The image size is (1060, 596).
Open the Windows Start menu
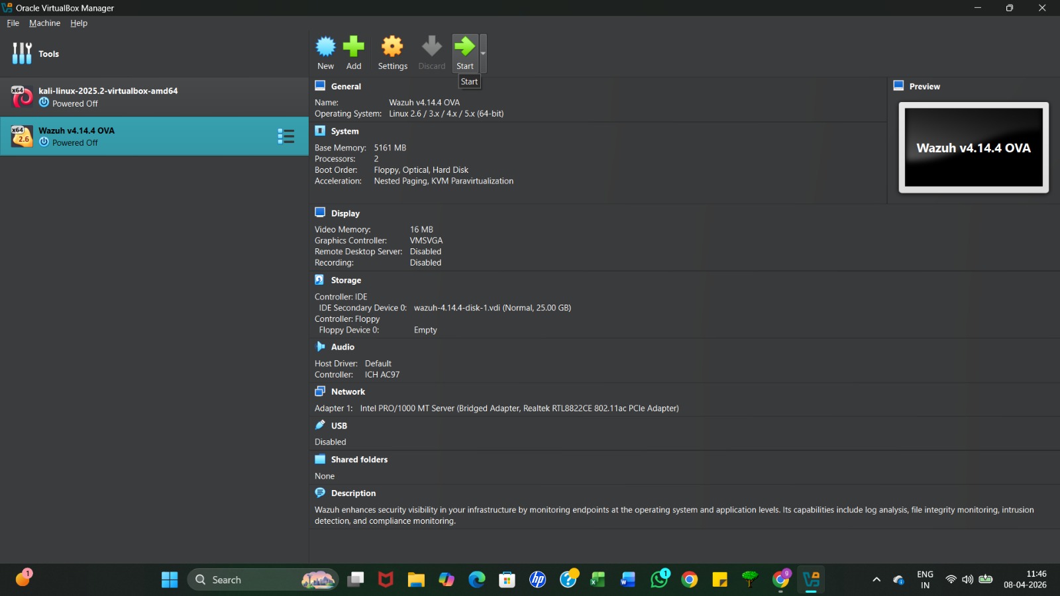click(170, 580)
